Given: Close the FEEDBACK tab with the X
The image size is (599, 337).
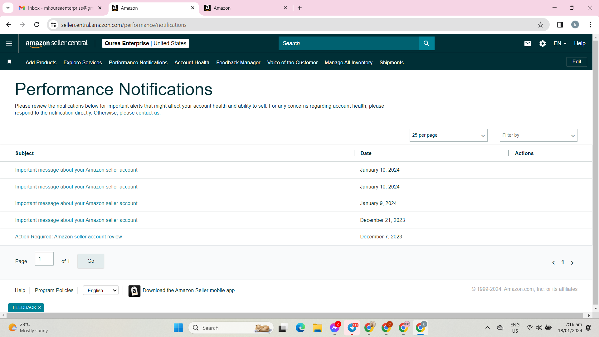Looking at the screenshot, I should coord(40,308).
